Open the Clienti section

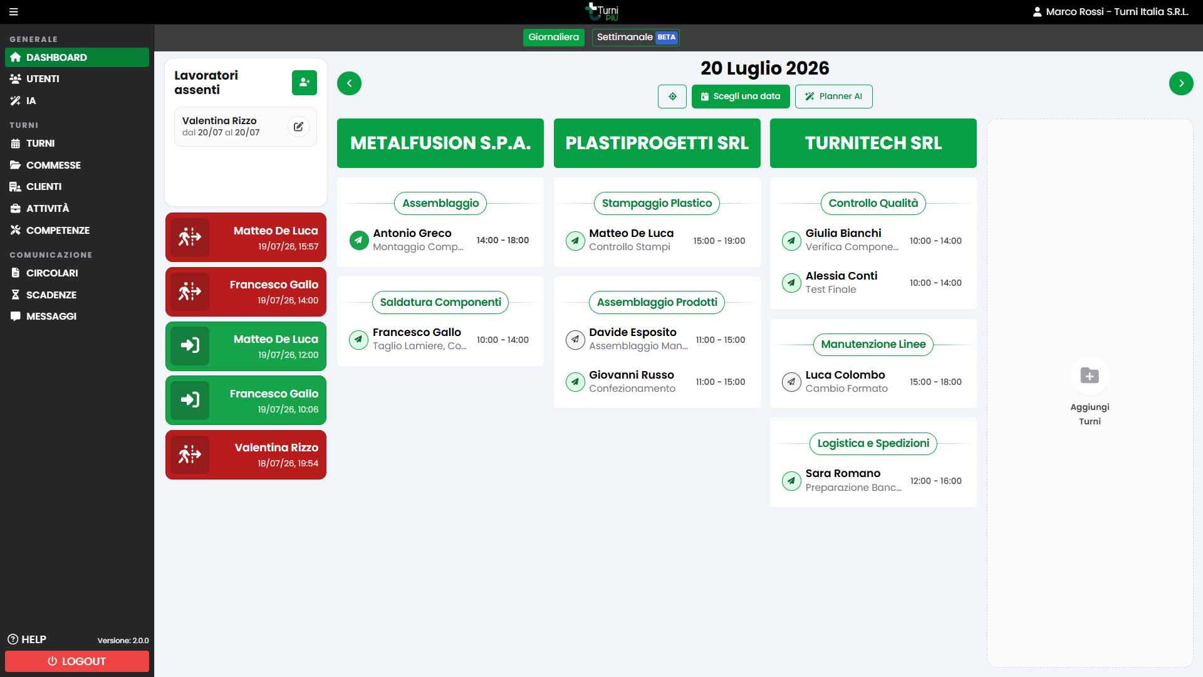77,187
